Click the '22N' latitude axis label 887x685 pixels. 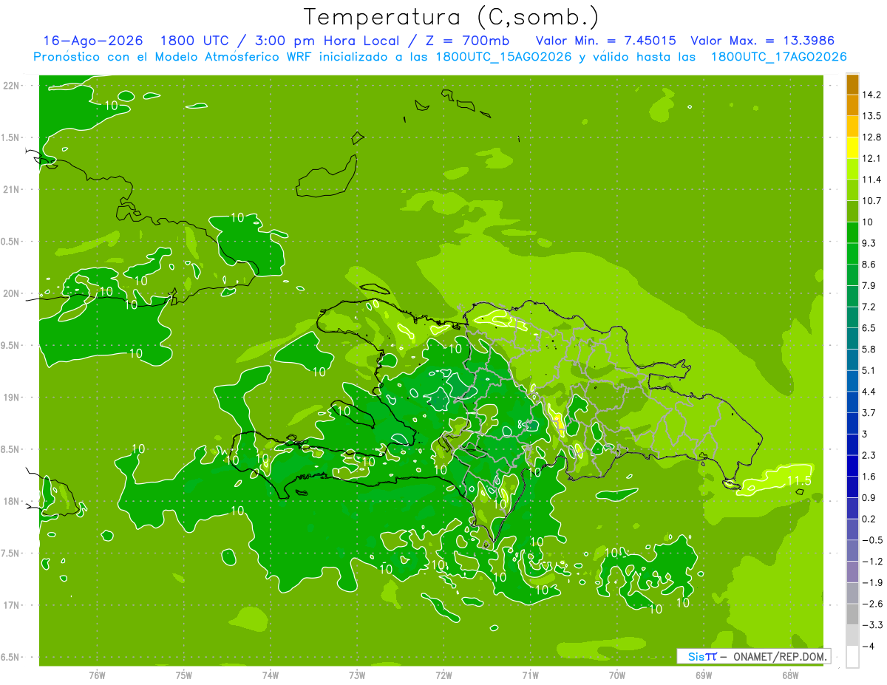(x=13, y=85)
